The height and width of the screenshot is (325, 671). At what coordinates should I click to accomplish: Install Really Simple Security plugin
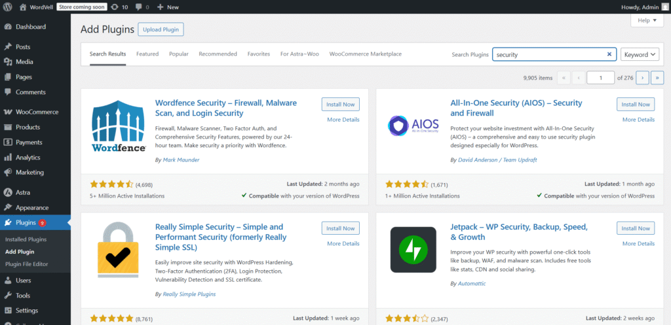341,228
